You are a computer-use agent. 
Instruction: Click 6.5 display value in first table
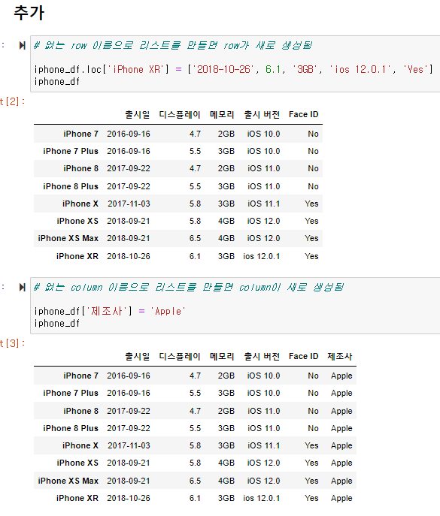(195, 238)
